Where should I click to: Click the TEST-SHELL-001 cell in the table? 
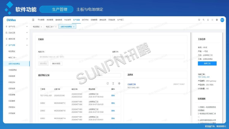(x=46, y=95)
